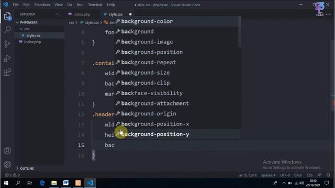Click the css breadcrumb segment
This screenshot has height=188, width=335.
click(71, 22)
